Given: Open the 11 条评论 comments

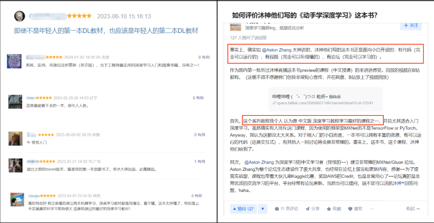Looking at the screenshot, I should [x=286, y=209].
